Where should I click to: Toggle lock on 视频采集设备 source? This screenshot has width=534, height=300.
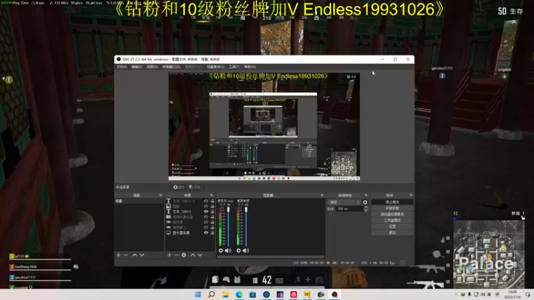[x=212, y=217]
